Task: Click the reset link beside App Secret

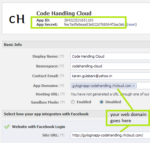Action: coord(131,24)
